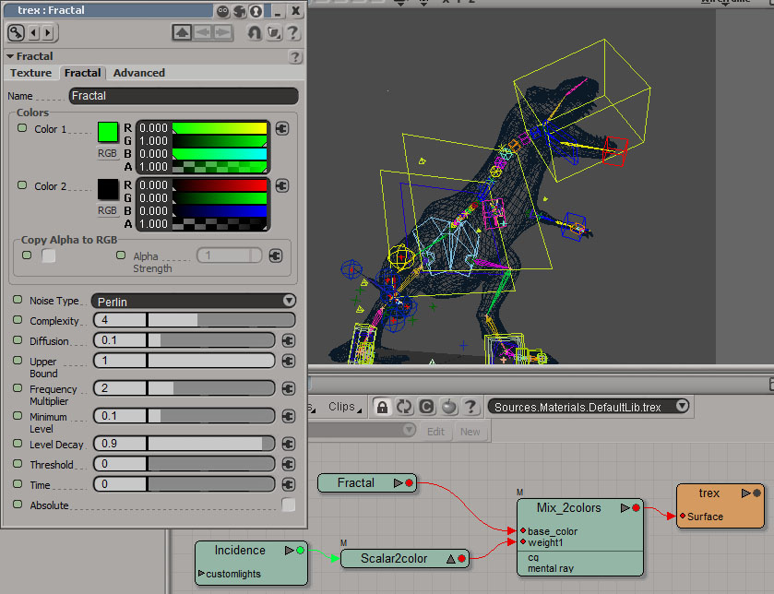The height and width of the screenshot is (594, 774).
Task: Click the connection plug icon for Frequency Multiplier
Action: point(288,388)
